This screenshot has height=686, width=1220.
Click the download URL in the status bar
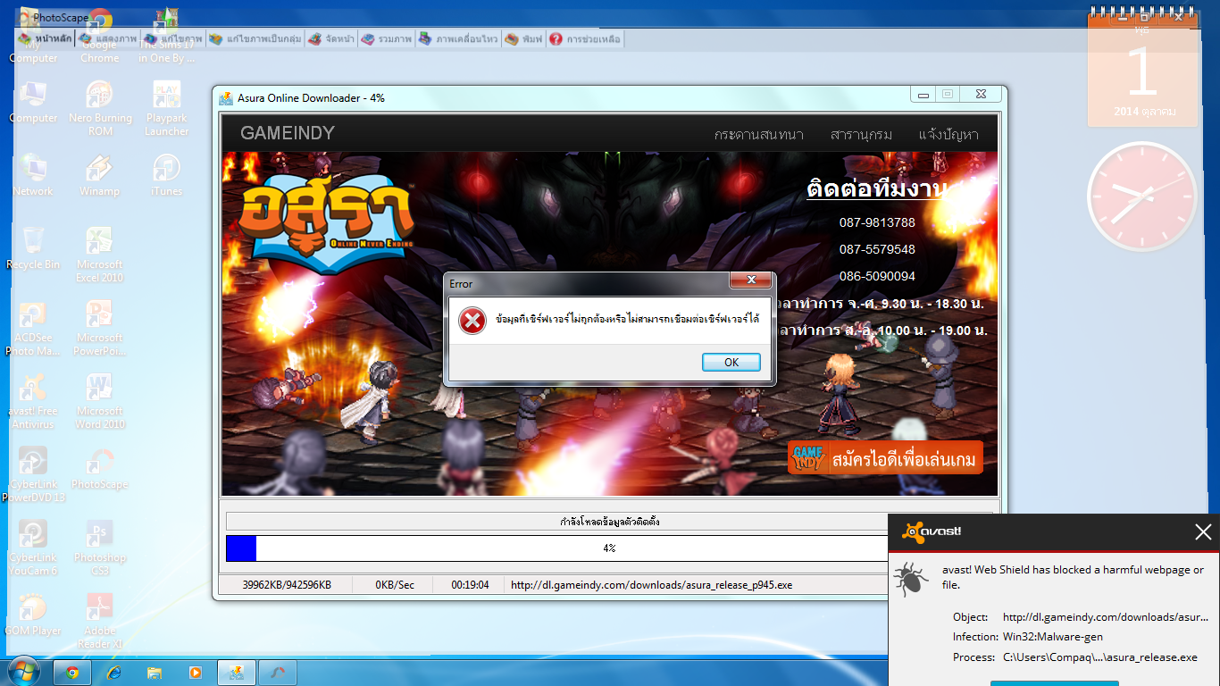pyautogui.click(x=651, y=585)
